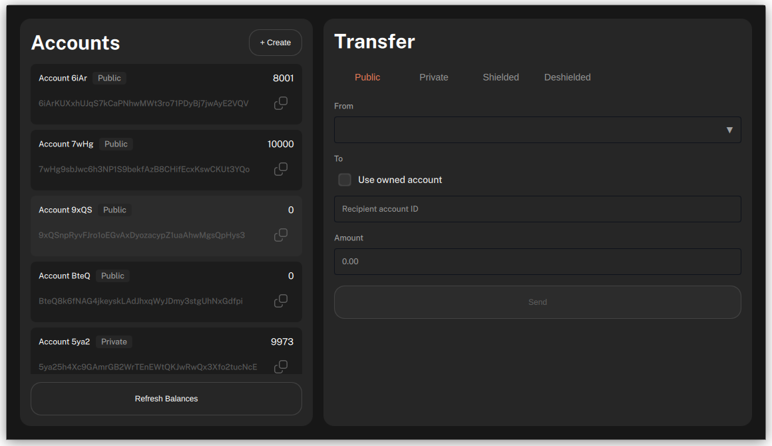Viewport: 772px width, 446px height.
Task: Click the 8001 balance value
Action: click(x=283, y=79)
